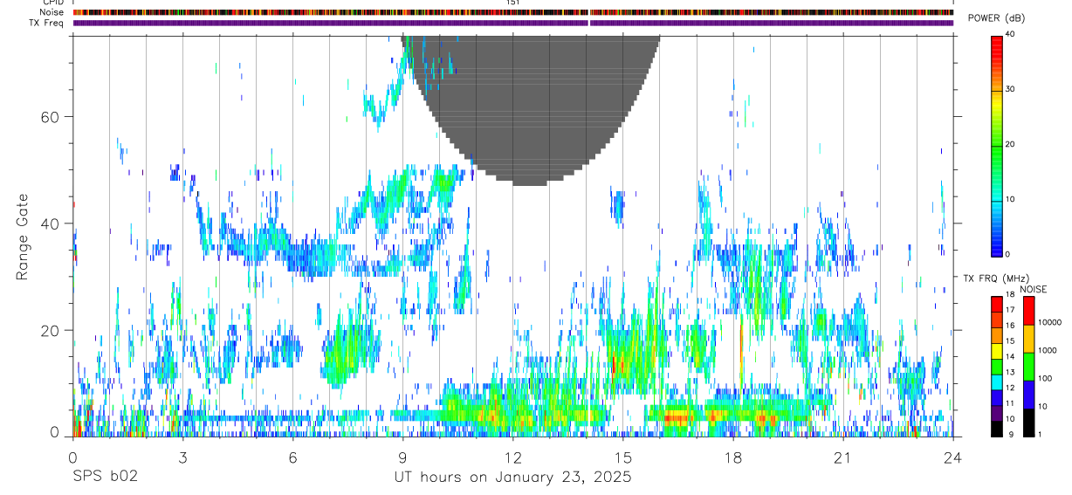The width and height of the screenshot is (1072, 495).
Task: Click the purple TX Freq strip above the plot
Action: tap(512, 23)
